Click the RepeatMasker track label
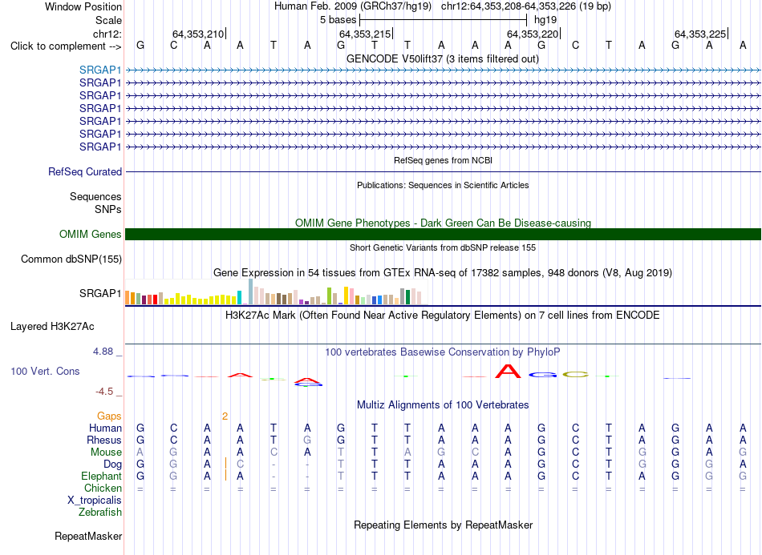 point(88,537)
